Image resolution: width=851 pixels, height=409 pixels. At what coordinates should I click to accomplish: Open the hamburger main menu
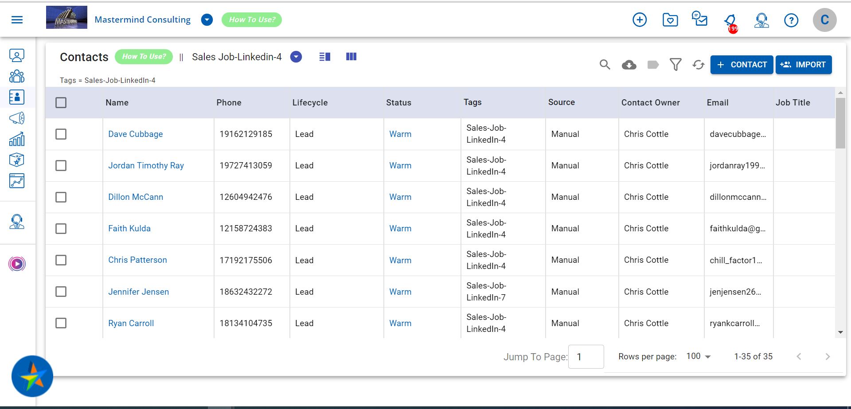[x=17, y=19]
